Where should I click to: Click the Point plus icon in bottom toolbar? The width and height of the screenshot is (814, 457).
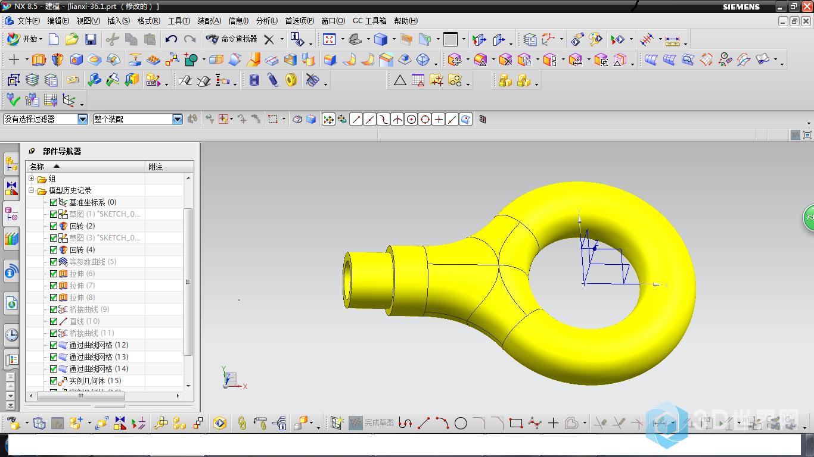[x=553, y=423]
